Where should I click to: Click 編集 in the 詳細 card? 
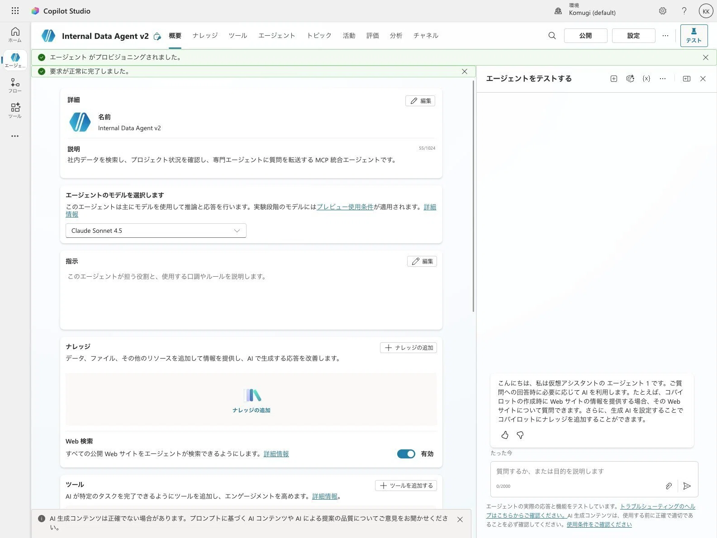420,101
